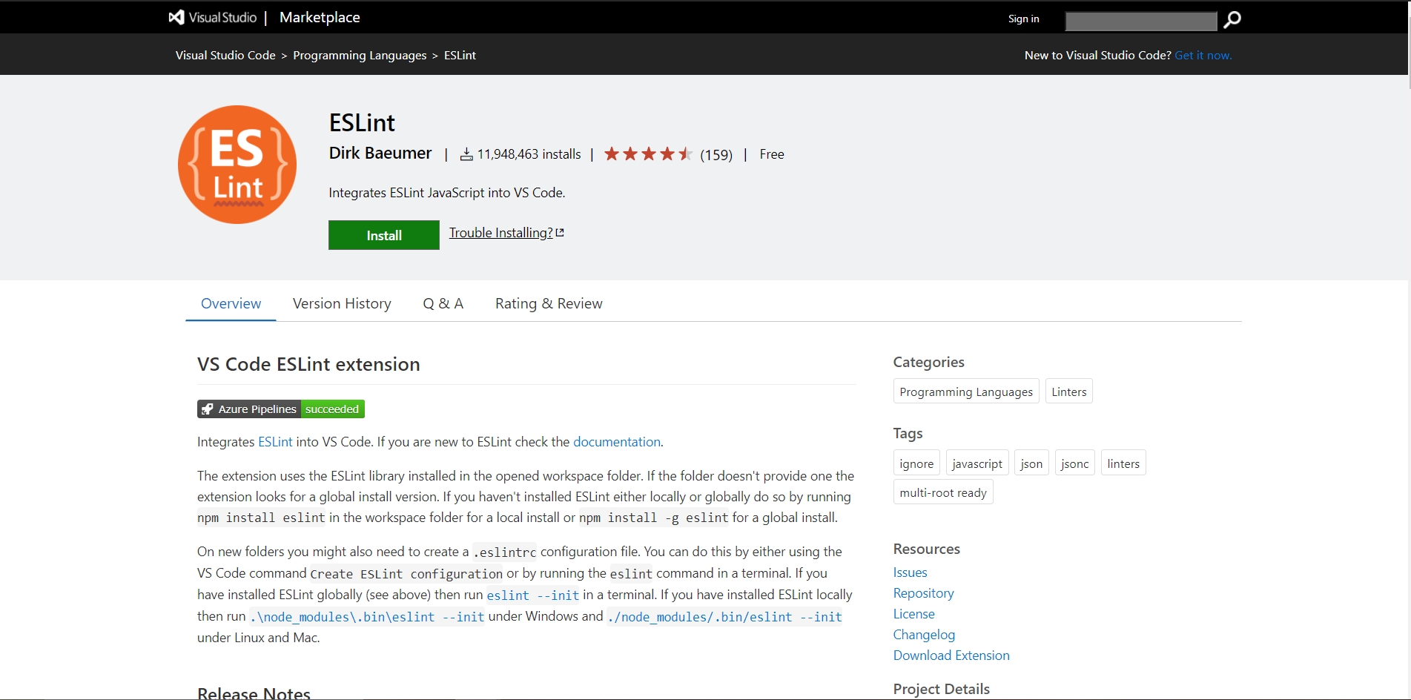Screen dimensions: 1411x700
Task: Open the License resource link
Action: tap(913, 614)
